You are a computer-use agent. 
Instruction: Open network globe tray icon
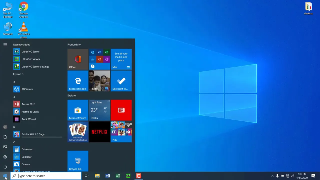tap(287, 176)
